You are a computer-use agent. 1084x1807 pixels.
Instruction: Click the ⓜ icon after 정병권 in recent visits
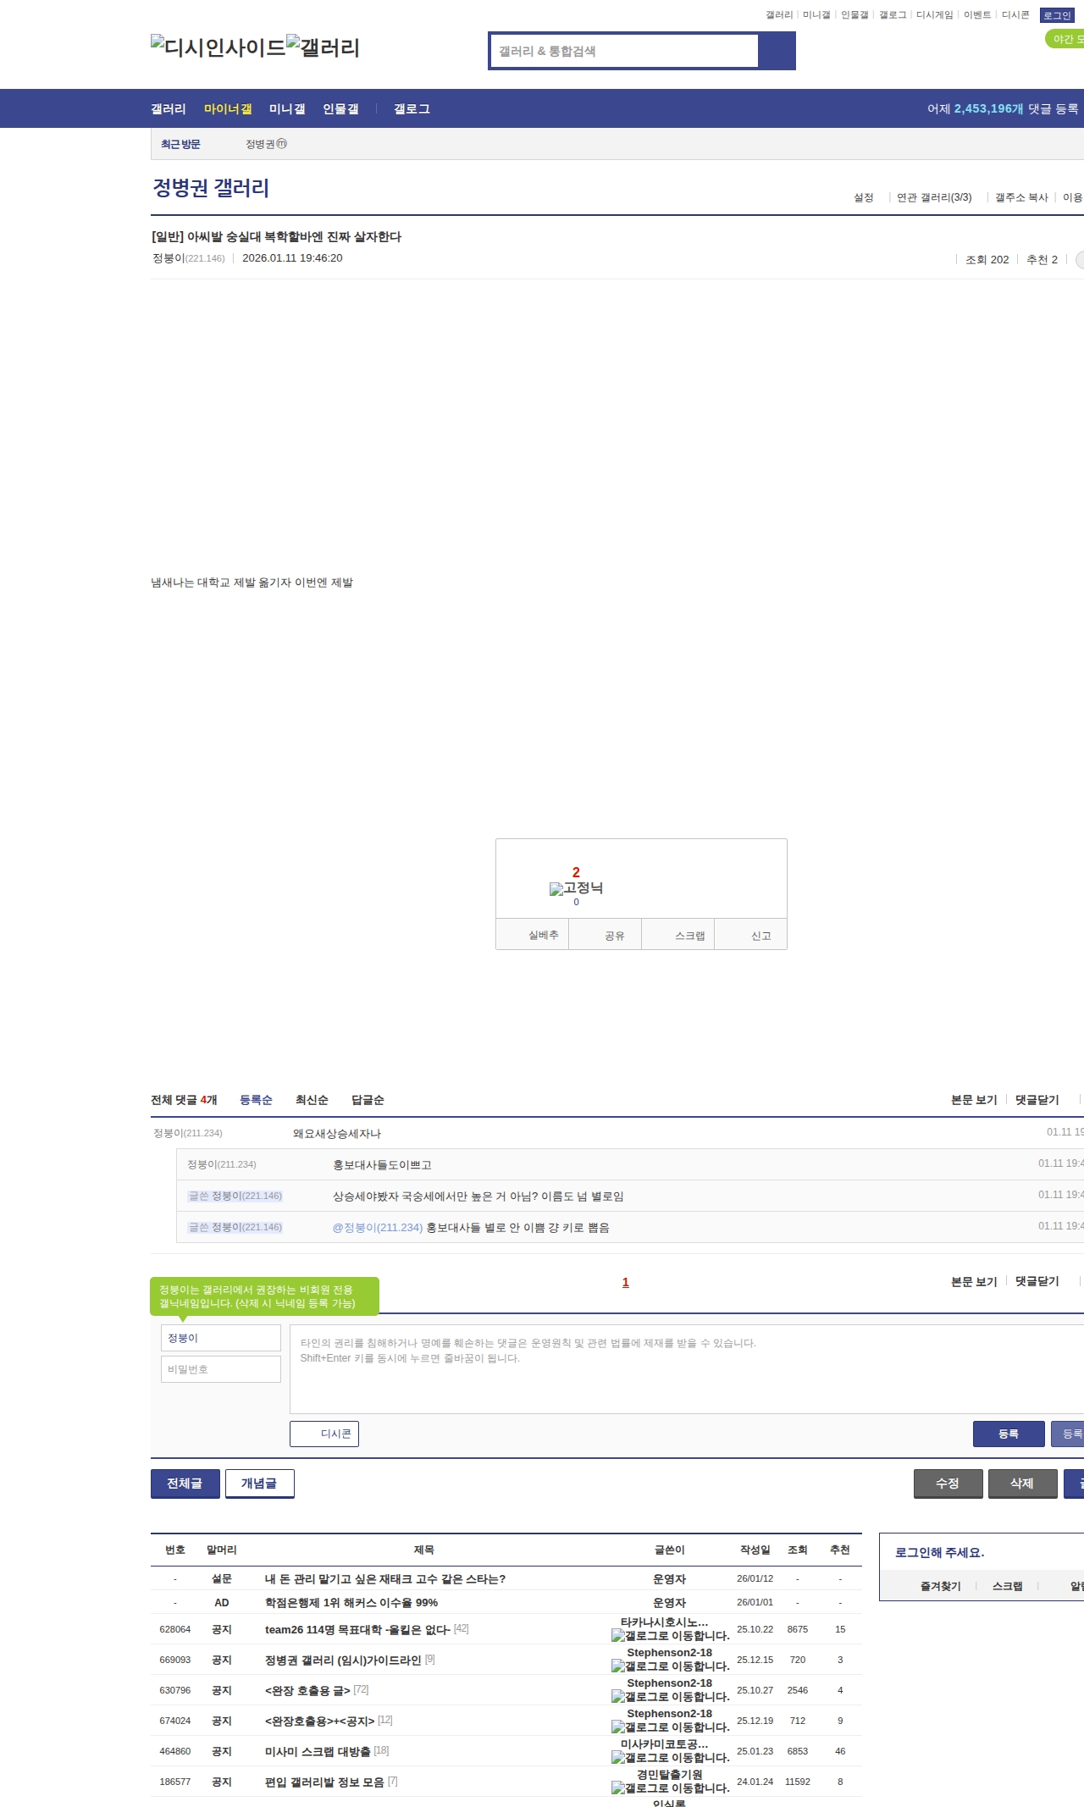(x=282, y=144)
